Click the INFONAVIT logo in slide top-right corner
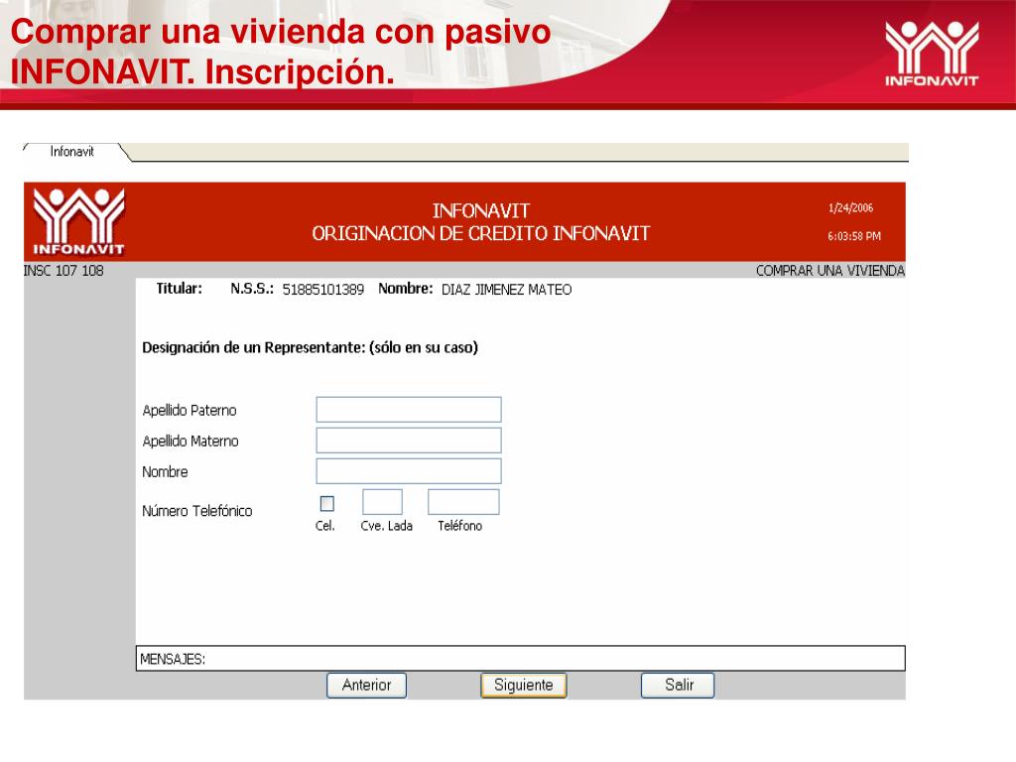The width and height of the screenshot is (1016, 762). (x=932, y=54)
